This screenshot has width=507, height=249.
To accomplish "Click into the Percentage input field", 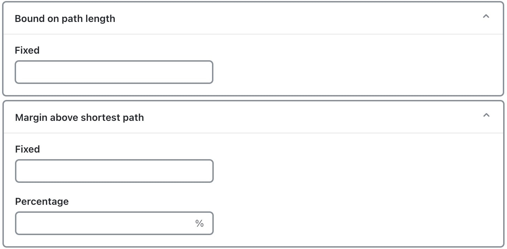I will [105, 224].
